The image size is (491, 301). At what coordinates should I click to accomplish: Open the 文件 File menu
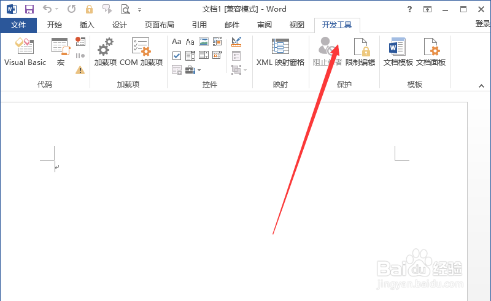tap(18, 25)
